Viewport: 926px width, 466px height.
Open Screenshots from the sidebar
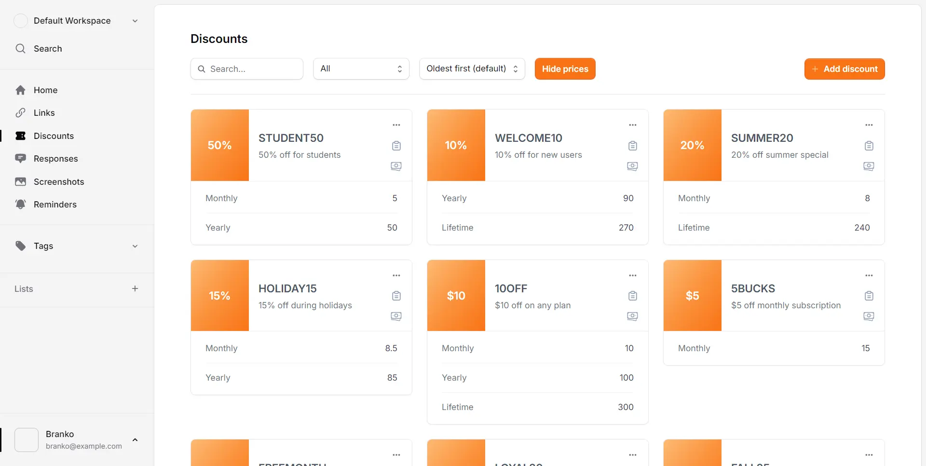(58, 182)
